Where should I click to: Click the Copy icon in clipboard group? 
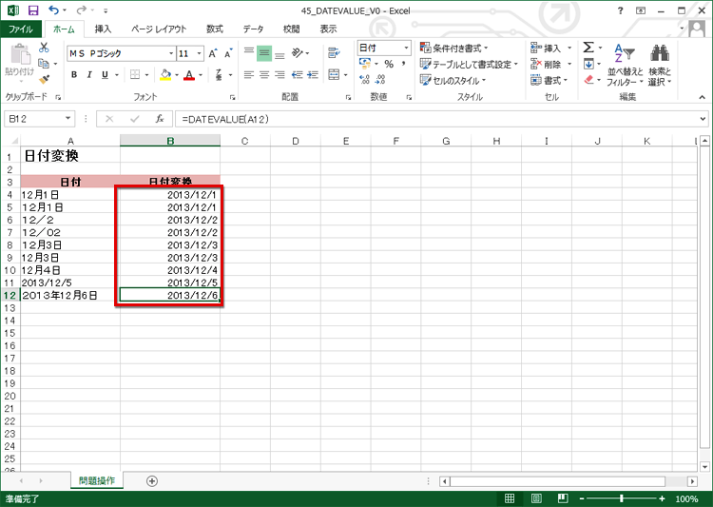[x=44, y=64]
